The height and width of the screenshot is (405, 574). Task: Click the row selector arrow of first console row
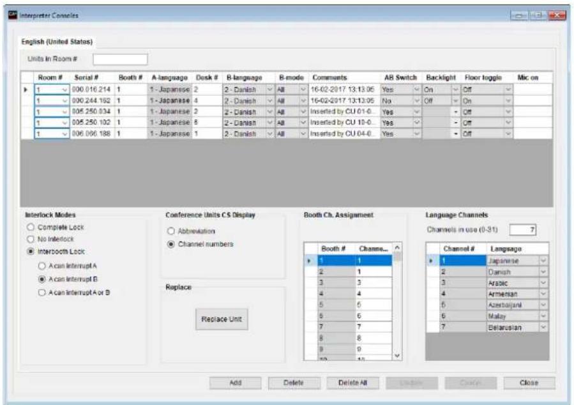[x=26, y=89]
